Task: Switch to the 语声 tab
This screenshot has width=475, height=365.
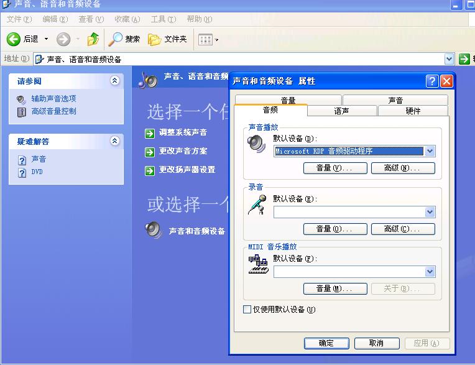Action: pos(342,111)
